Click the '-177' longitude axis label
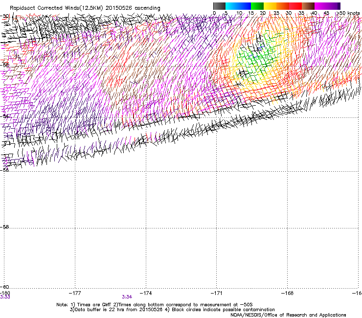This screenshot has height=318, width=362. click(75, 293)
